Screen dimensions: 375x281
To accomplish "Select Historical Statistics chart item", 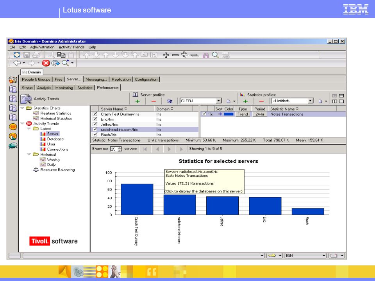I will click(x=56, y=118).
